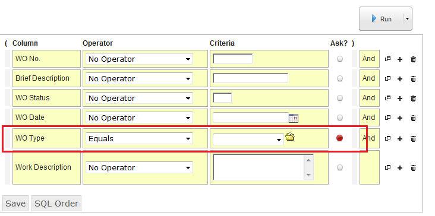Toggle And connector on WO No. row
This screenshot has height=216, width=435.
point(369,59)
